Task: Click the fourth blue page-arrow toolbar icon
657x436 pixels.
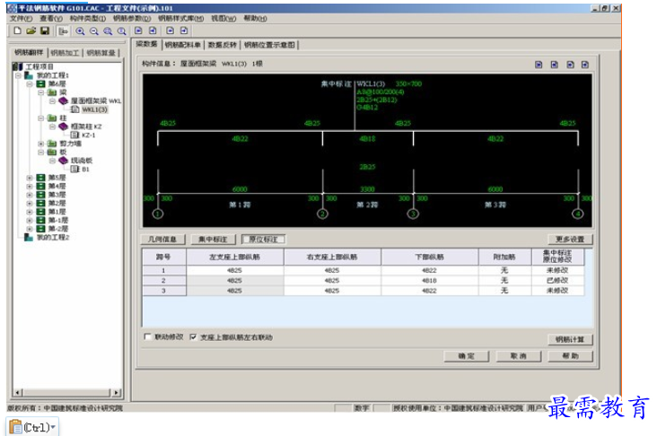Action: pyautogui.click(x=184, y=31)
